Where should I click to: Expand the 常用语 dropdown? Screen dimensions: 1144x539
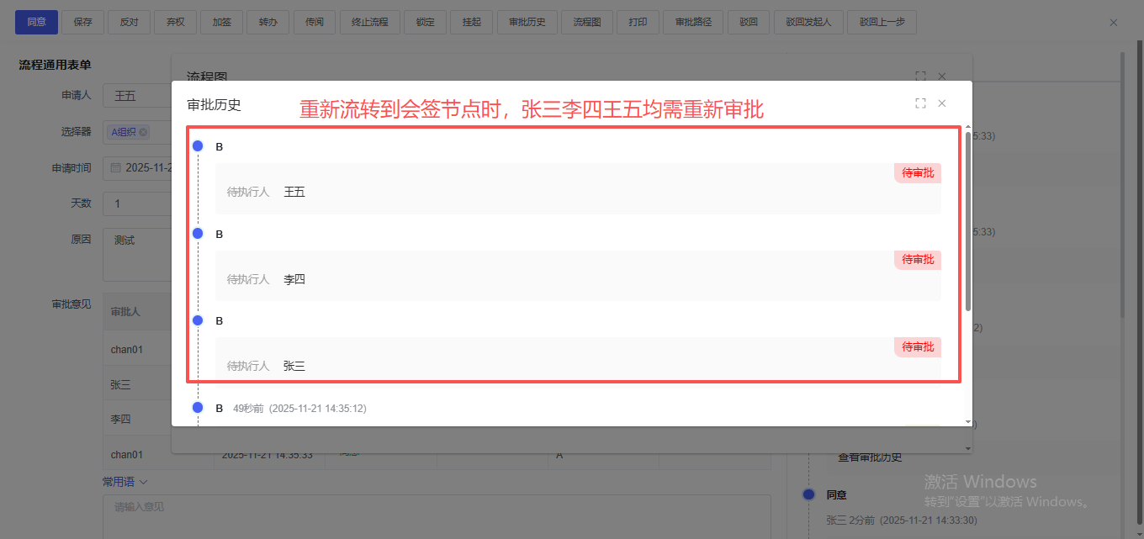point(124,482)
